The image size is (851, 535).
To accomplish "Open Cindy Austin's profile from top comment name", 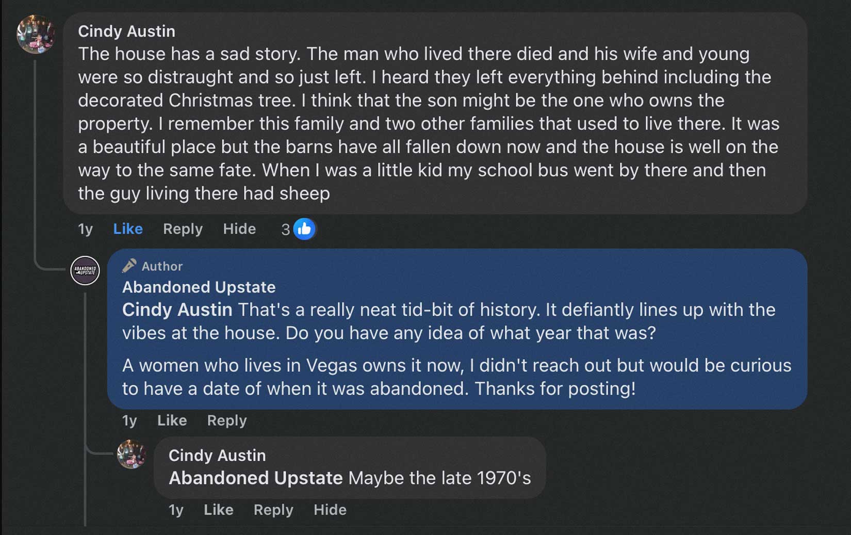I will [126, 31].
